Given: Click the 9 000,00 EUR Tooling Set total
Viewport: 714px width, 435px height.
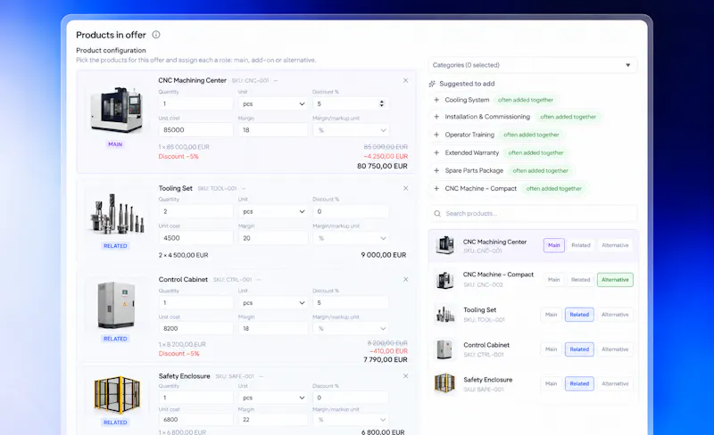Looking at the screenshot, I should (384, 255).
